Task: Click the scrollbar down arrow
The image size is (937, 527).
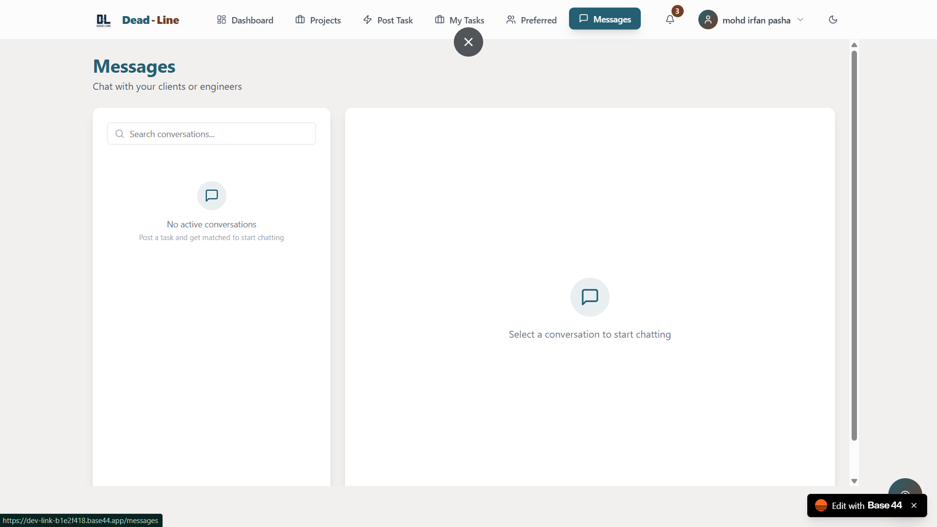Action: [x=854, y=481]
